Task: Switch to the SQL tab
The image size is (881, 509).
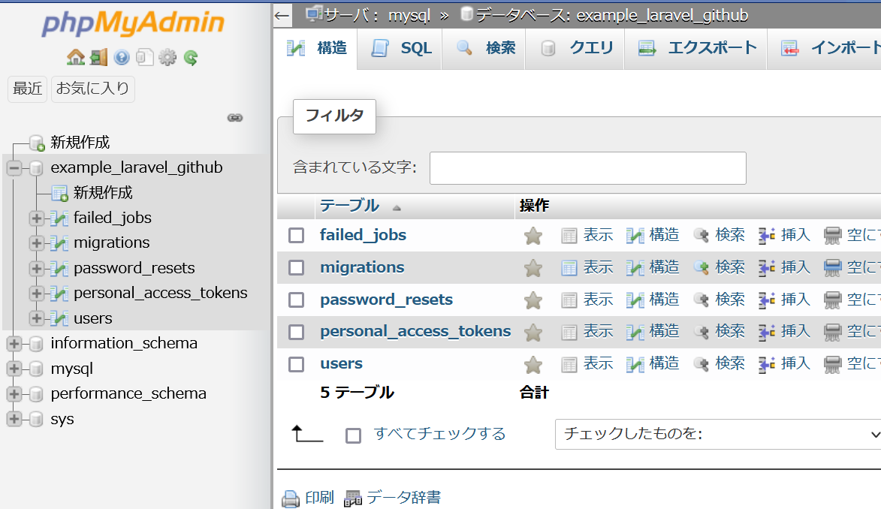Action: tap(400, 49)
